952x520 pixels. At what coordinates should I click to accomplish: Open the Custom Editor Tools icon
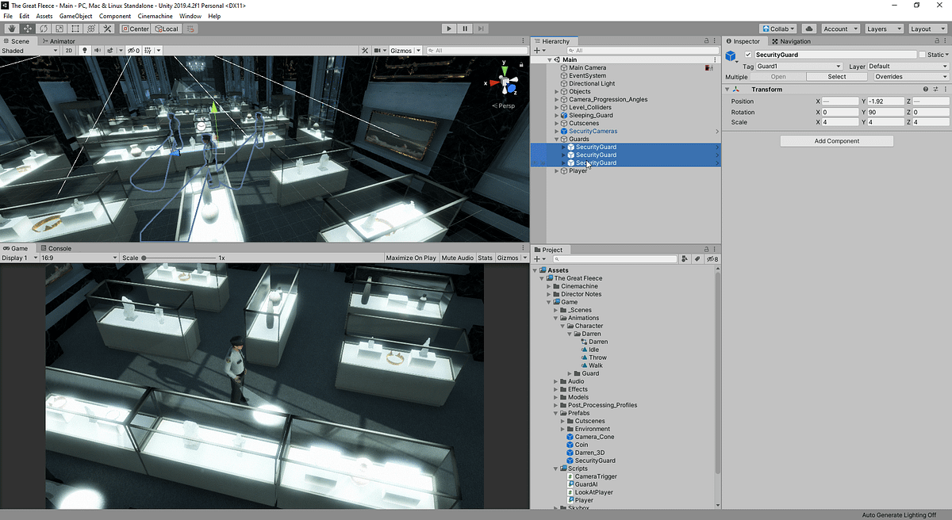[x=107, y=29]
